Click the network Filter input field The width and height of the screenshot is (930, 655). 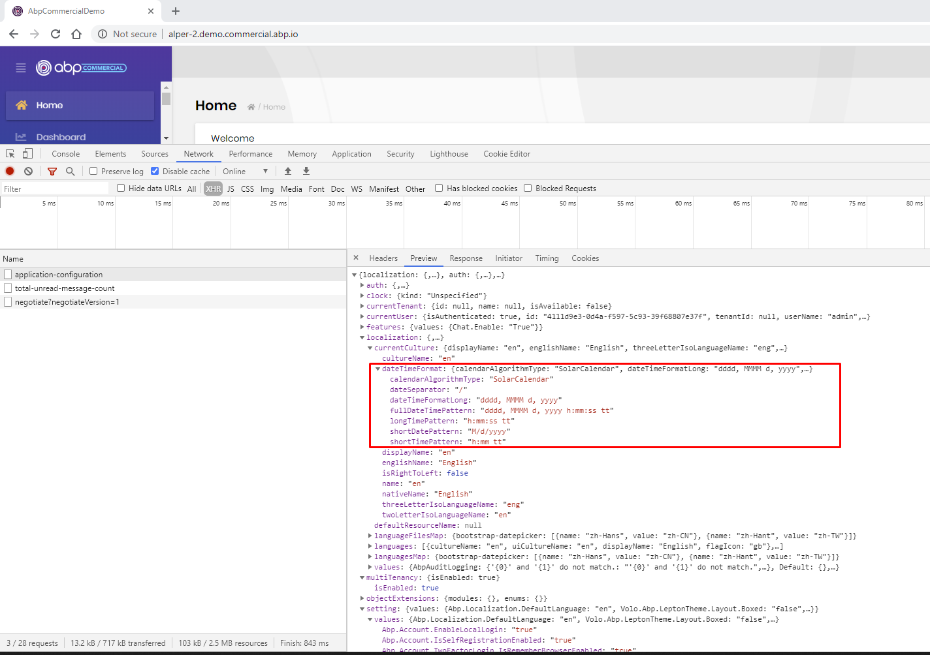tap(56, 189)
